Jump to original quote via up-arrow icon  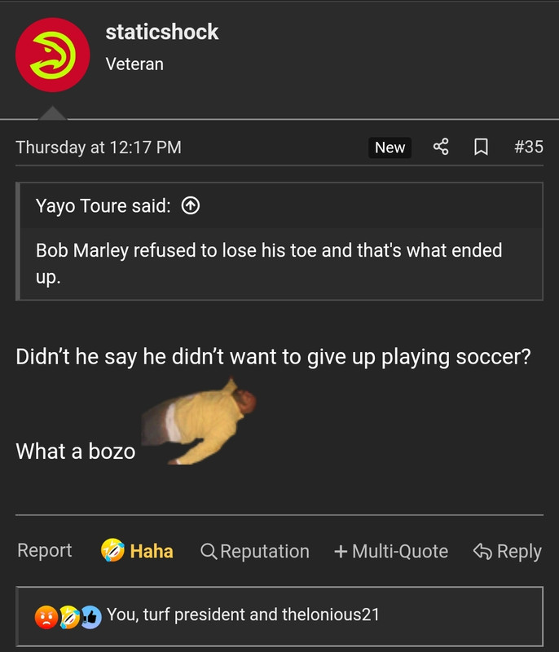pos(191,205)
